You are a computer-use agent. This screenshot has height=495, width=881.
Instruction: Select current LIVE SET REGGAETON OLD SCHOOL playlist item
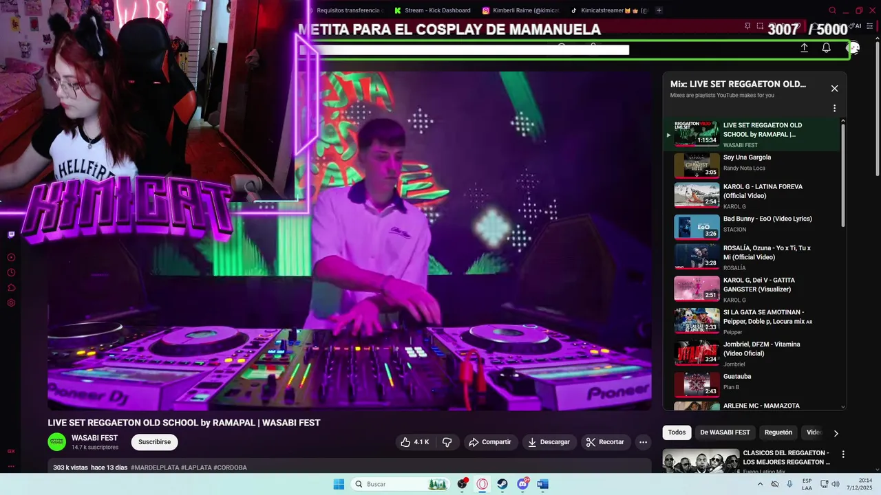(x=752, y=134)
